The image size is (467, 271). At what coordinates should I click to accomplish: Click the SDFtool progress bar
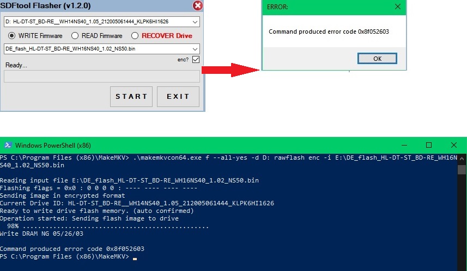pyautogui.click(x=102, y=76)
